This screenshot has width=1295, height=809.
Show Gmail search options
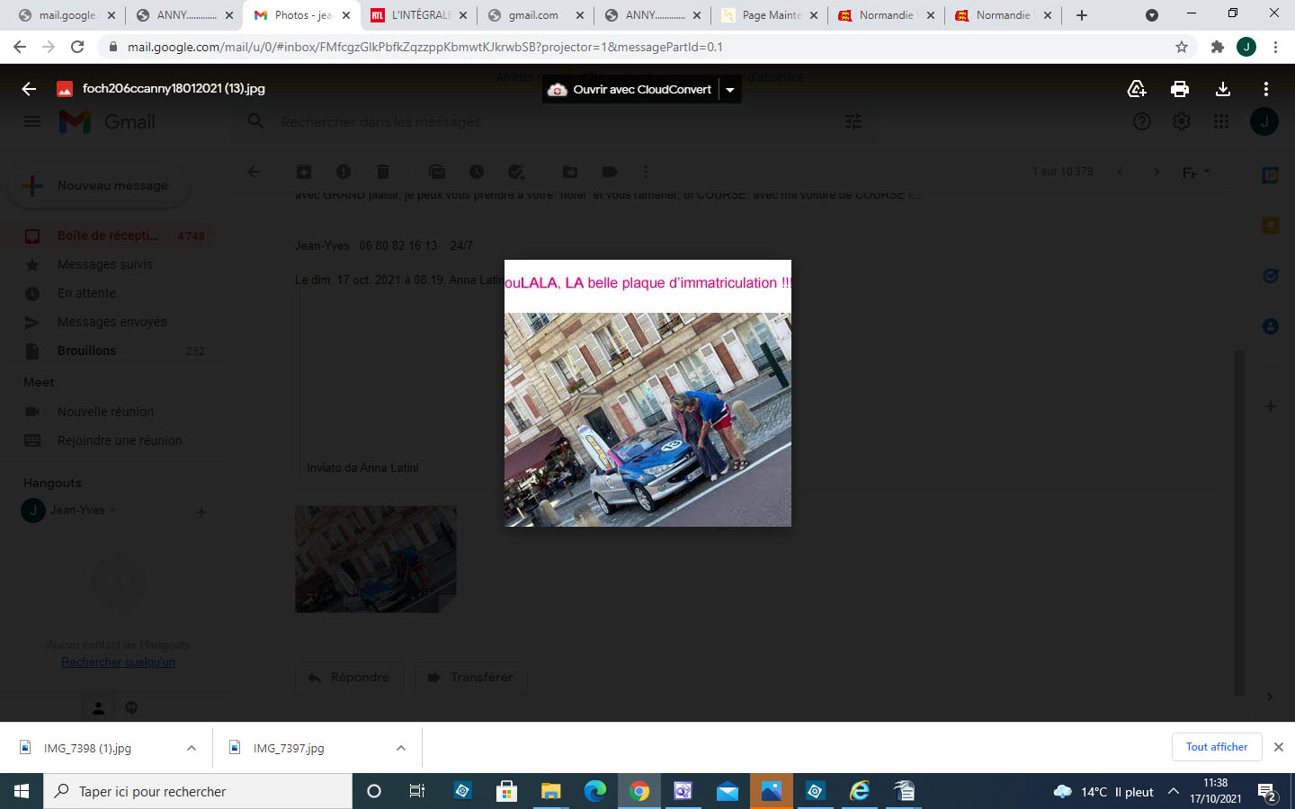point(853,121)
